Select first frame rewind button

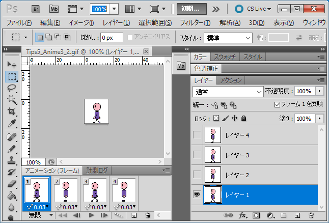(62, 215)
